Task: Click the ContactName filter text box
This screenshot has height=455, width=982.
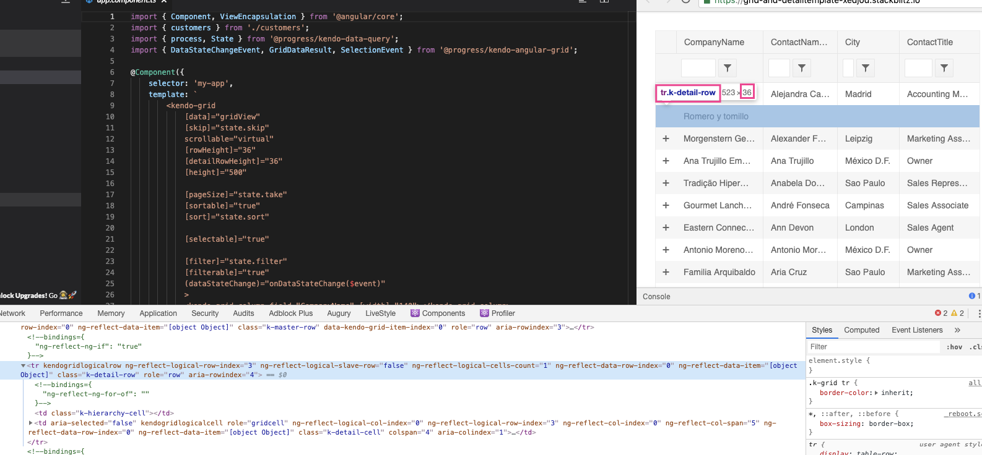Action: tap(779, 68)
